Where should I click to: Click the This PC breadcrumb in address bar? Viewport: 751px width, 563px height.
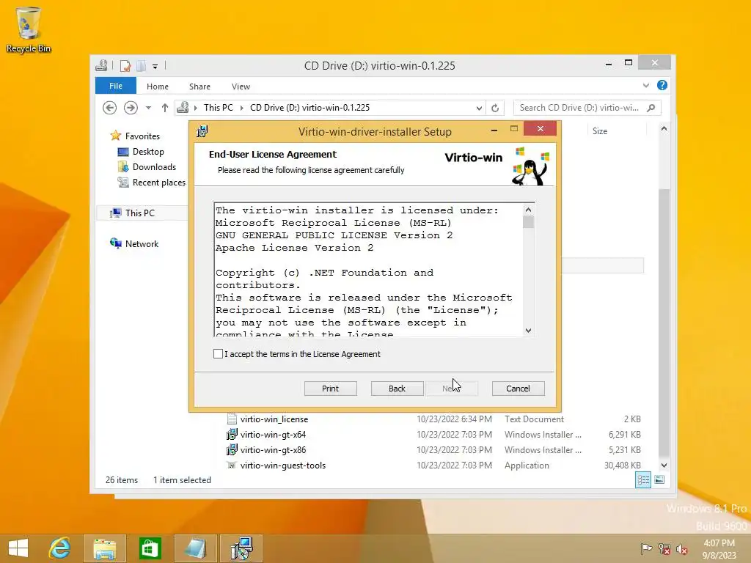(219, 108)
